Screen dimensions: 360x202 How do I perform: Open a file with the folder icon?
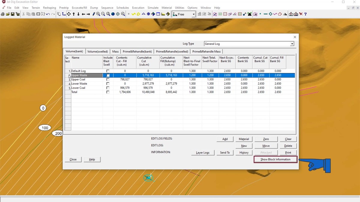tap(7, 14)
